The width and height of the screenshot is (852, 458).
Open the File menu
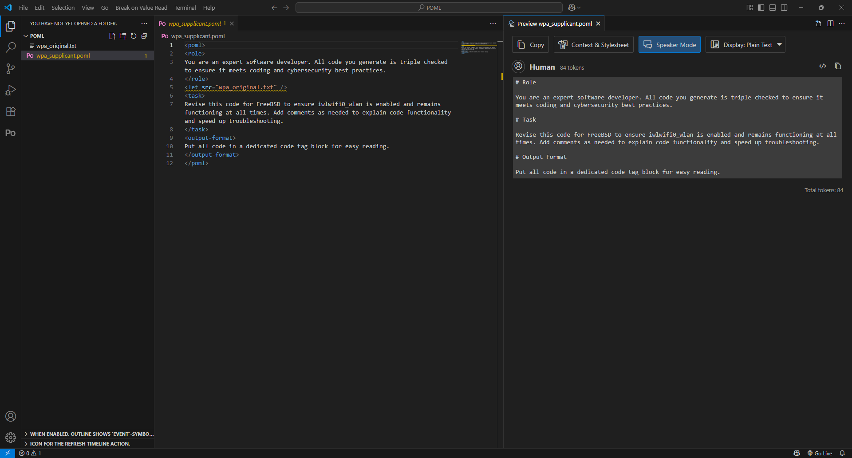[24, 8]
